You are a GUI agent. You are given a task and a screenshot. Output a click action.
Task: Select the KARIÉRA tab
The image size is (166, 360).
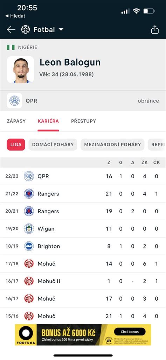click(48, 121)
